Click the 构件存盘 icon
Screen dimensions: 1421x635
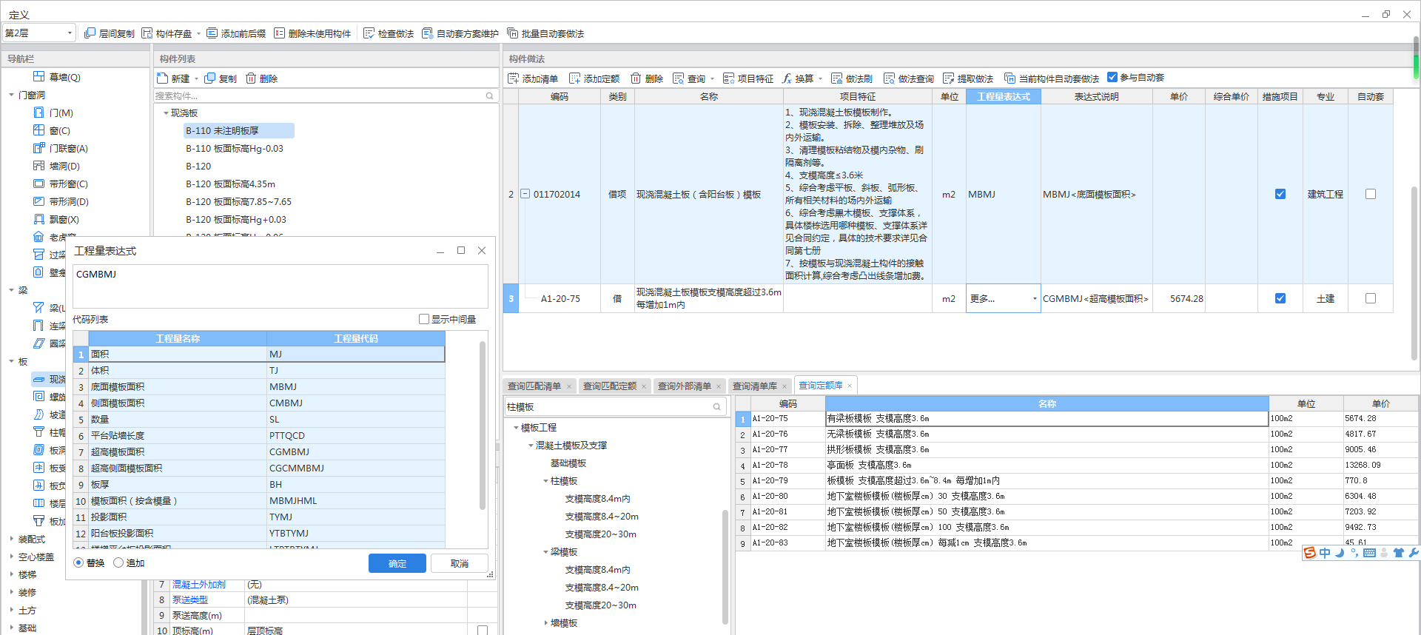tap(147, 33)
